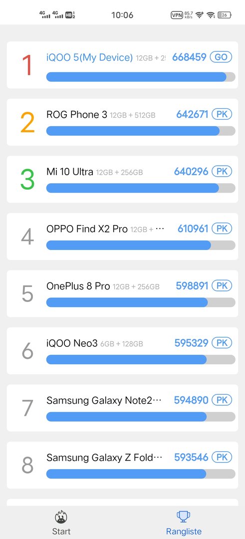245x539 pixels.
Task: Select score 642671 of ROG Phone 3
Action: [192, 114]
